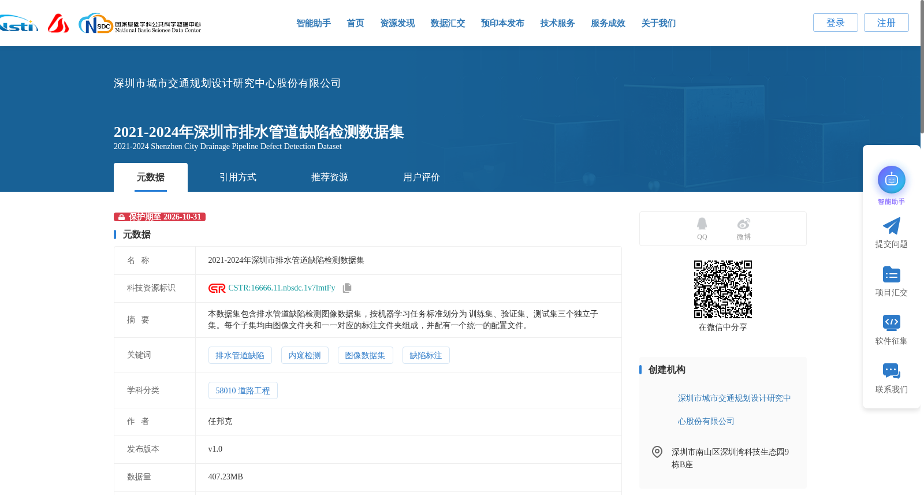Click the address text 深圳市南山区深圳湾科技生态园9栋B座
Screen dimensions: 924x495
point(730,458)
